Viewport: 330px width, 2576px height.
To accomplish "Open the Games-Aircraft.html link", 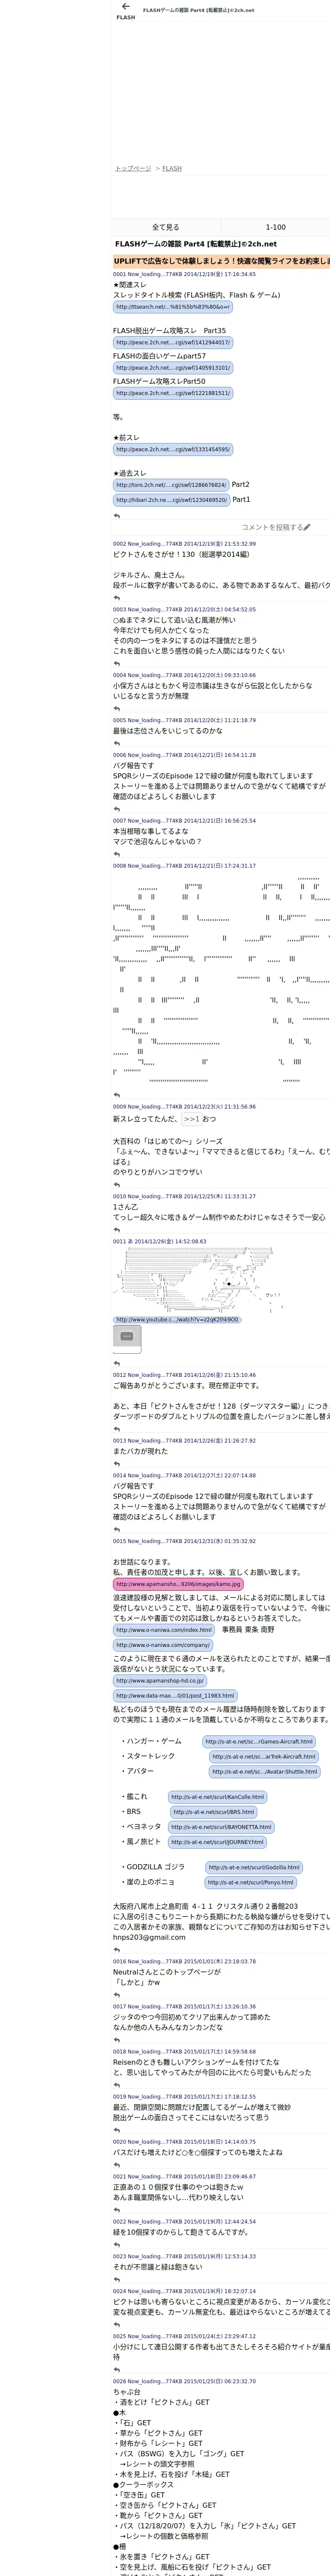I will point(259,1741).
